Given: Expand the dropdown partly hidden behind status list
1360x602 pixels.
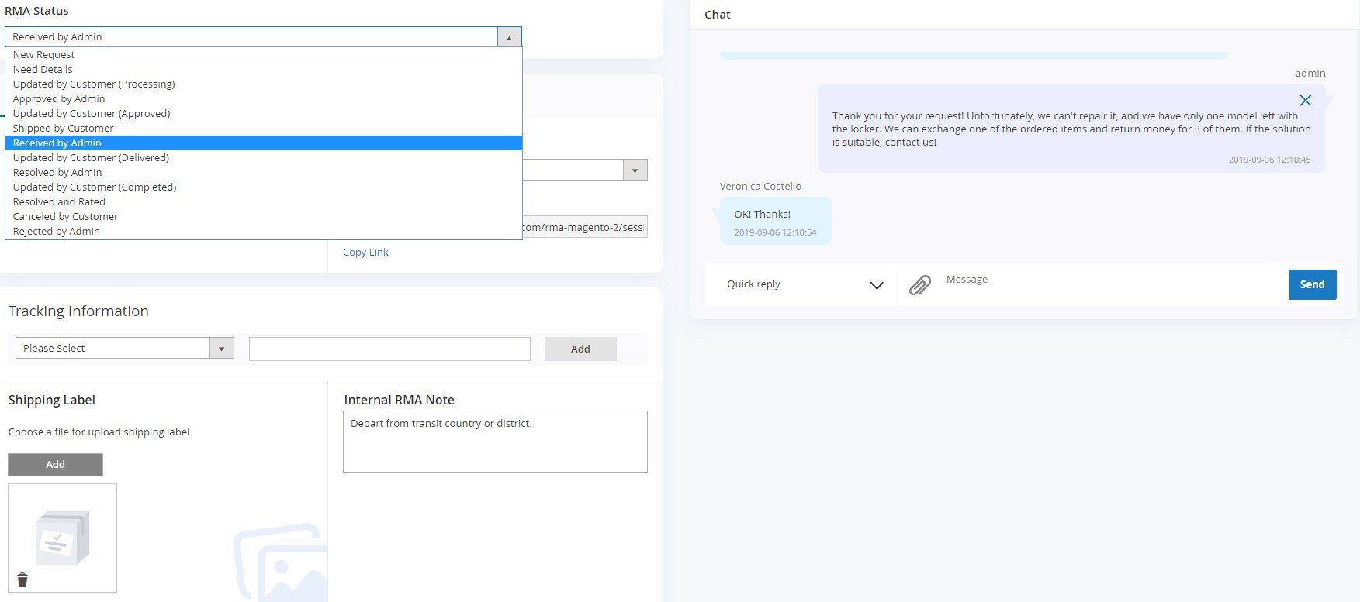Looking at the screenshot, I should pyautogui.click(x=635, y=170).
